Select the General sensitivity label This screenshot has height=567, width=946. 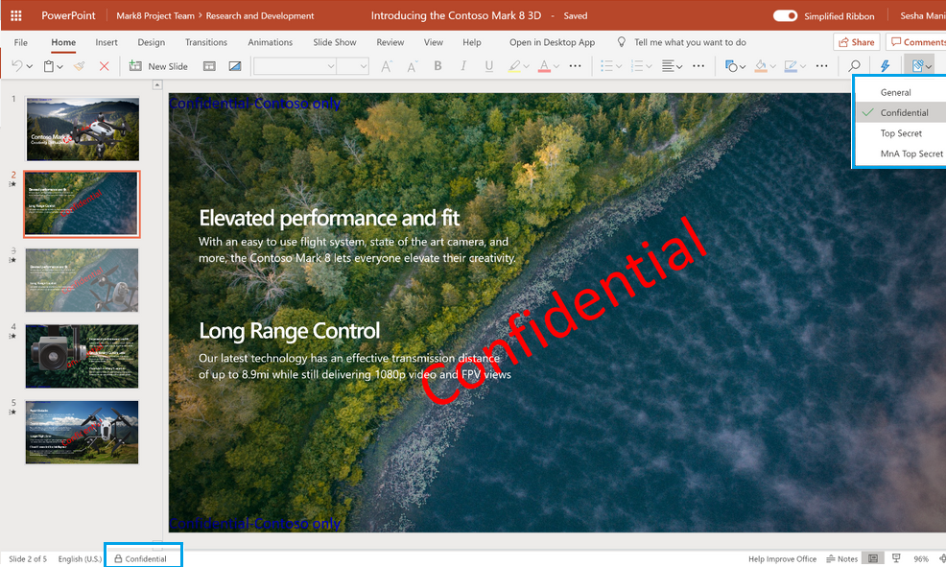[896, 92]
